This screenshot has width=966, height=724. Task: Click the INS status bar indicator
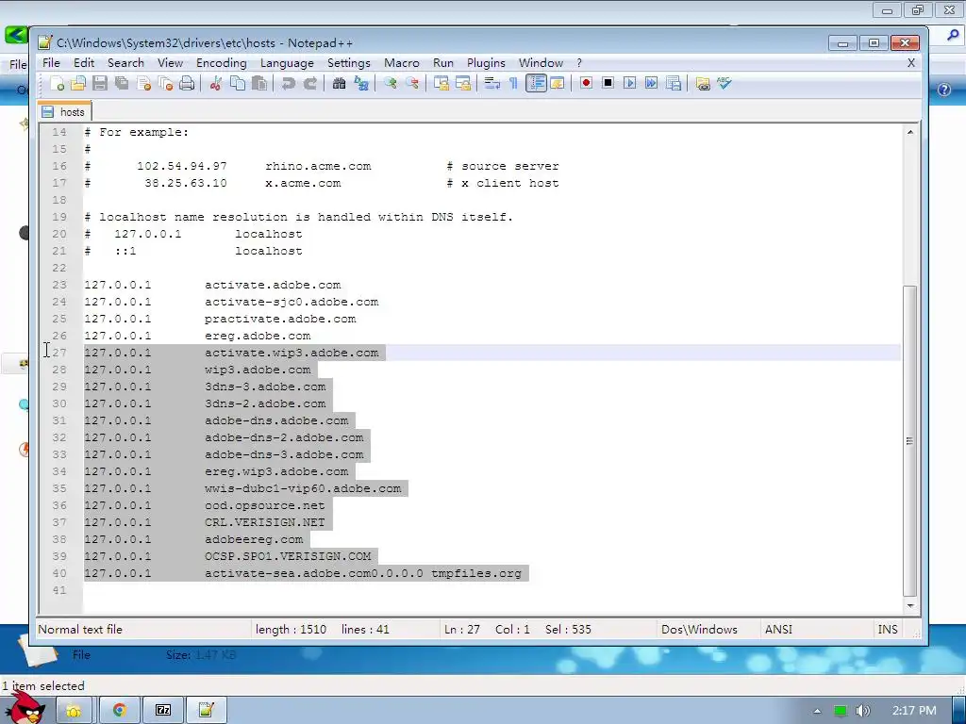pos(888,629)
